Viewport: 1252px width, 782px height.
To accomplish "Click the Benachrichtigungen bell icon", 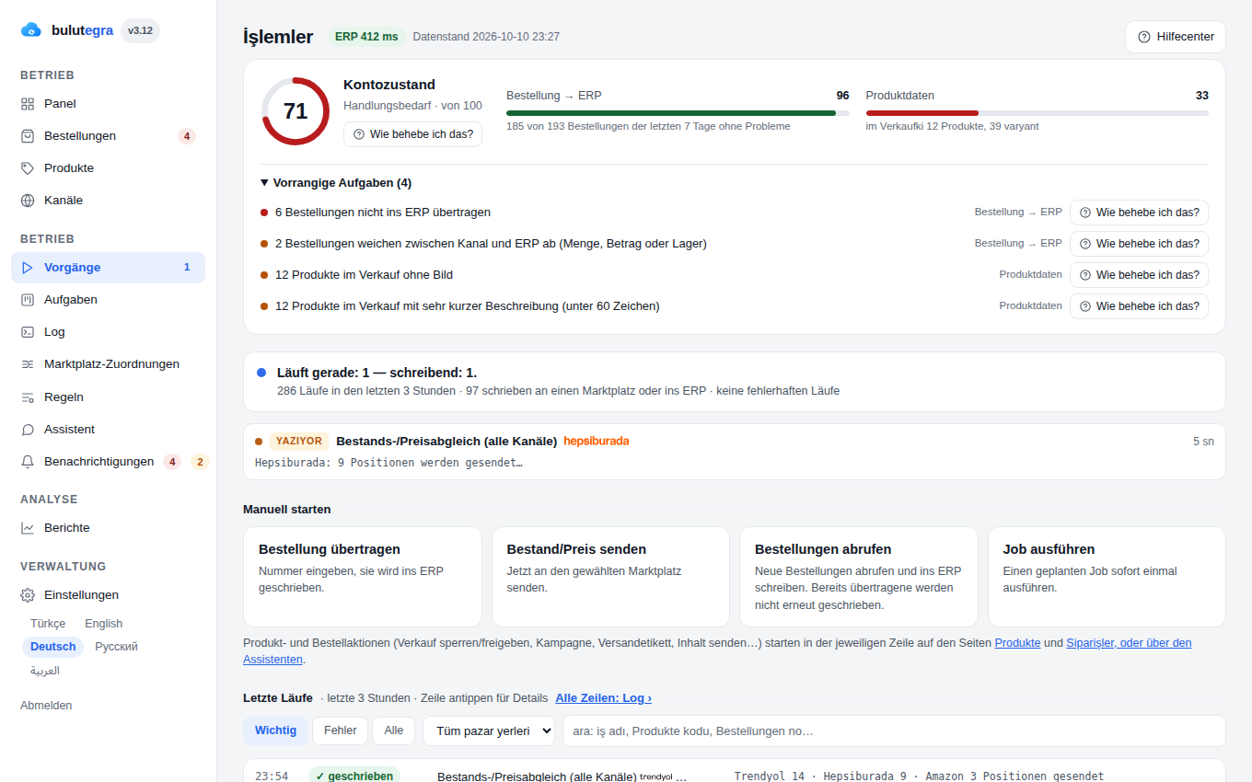I will [x=28, y=462].
